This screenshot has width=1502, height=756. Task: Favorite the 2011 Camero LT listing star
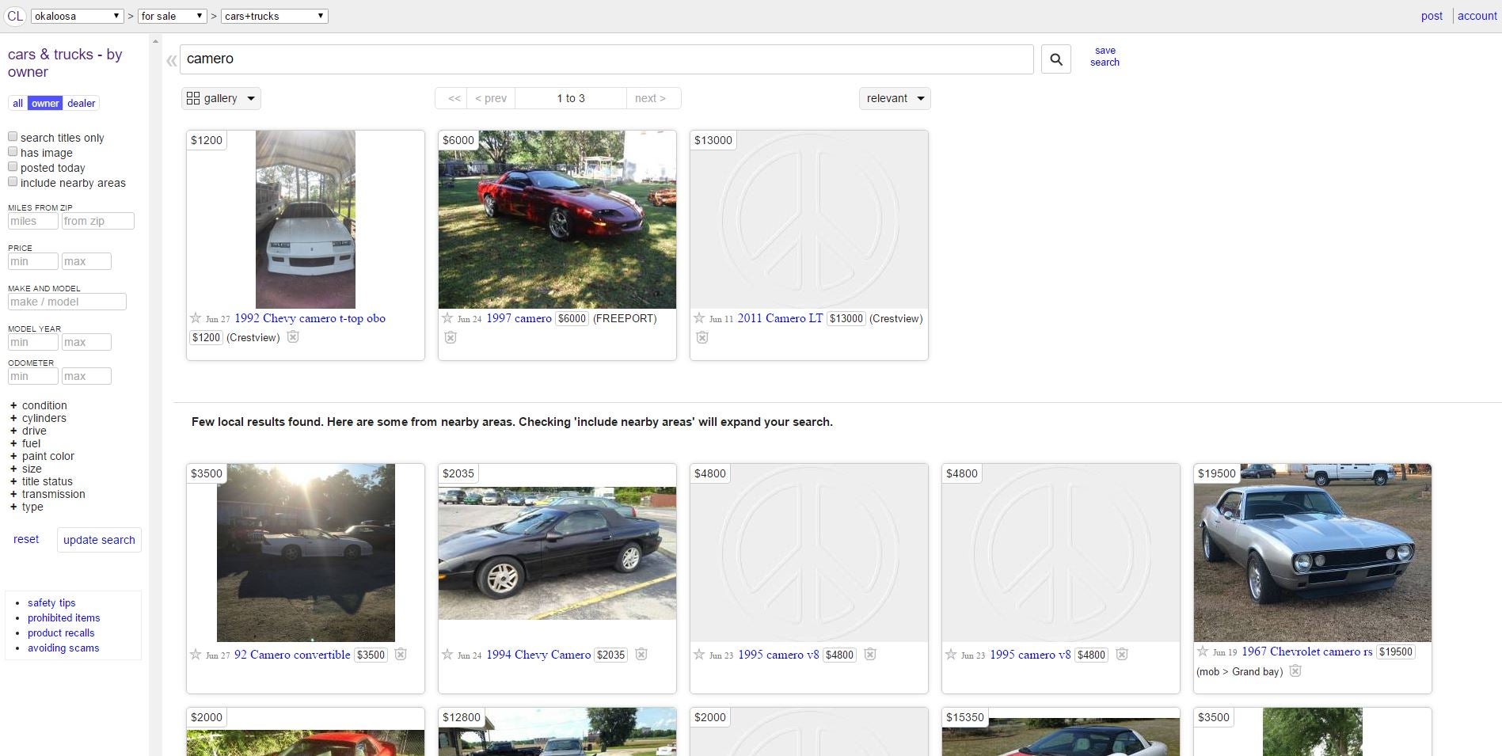click(x=699, y=318)
